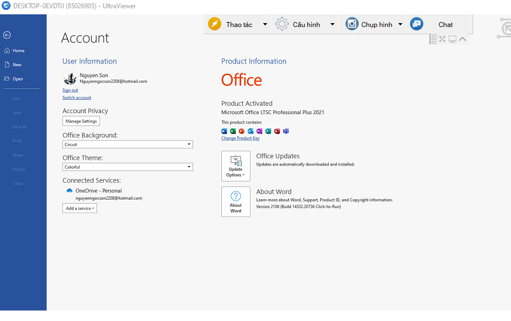Click the back arrow in Word sidebar

tap(7, 35)
